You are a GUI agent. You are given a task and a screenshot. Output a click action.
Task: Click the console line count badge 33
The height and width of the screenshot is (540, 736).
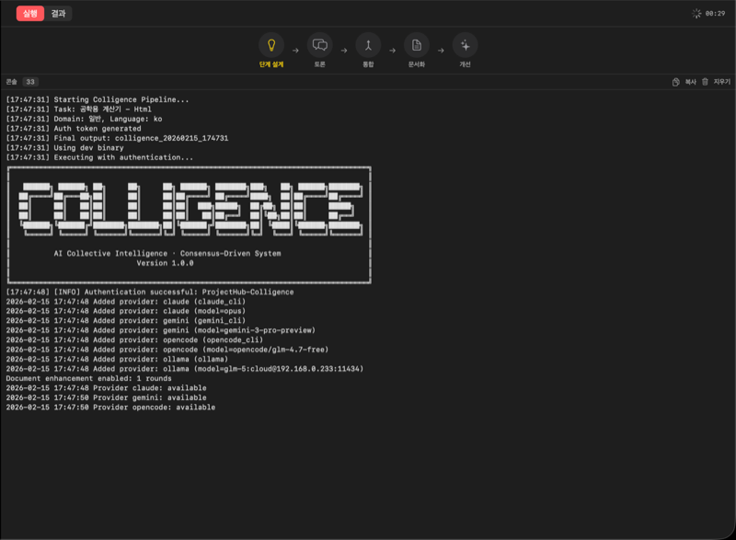point(31,82)
